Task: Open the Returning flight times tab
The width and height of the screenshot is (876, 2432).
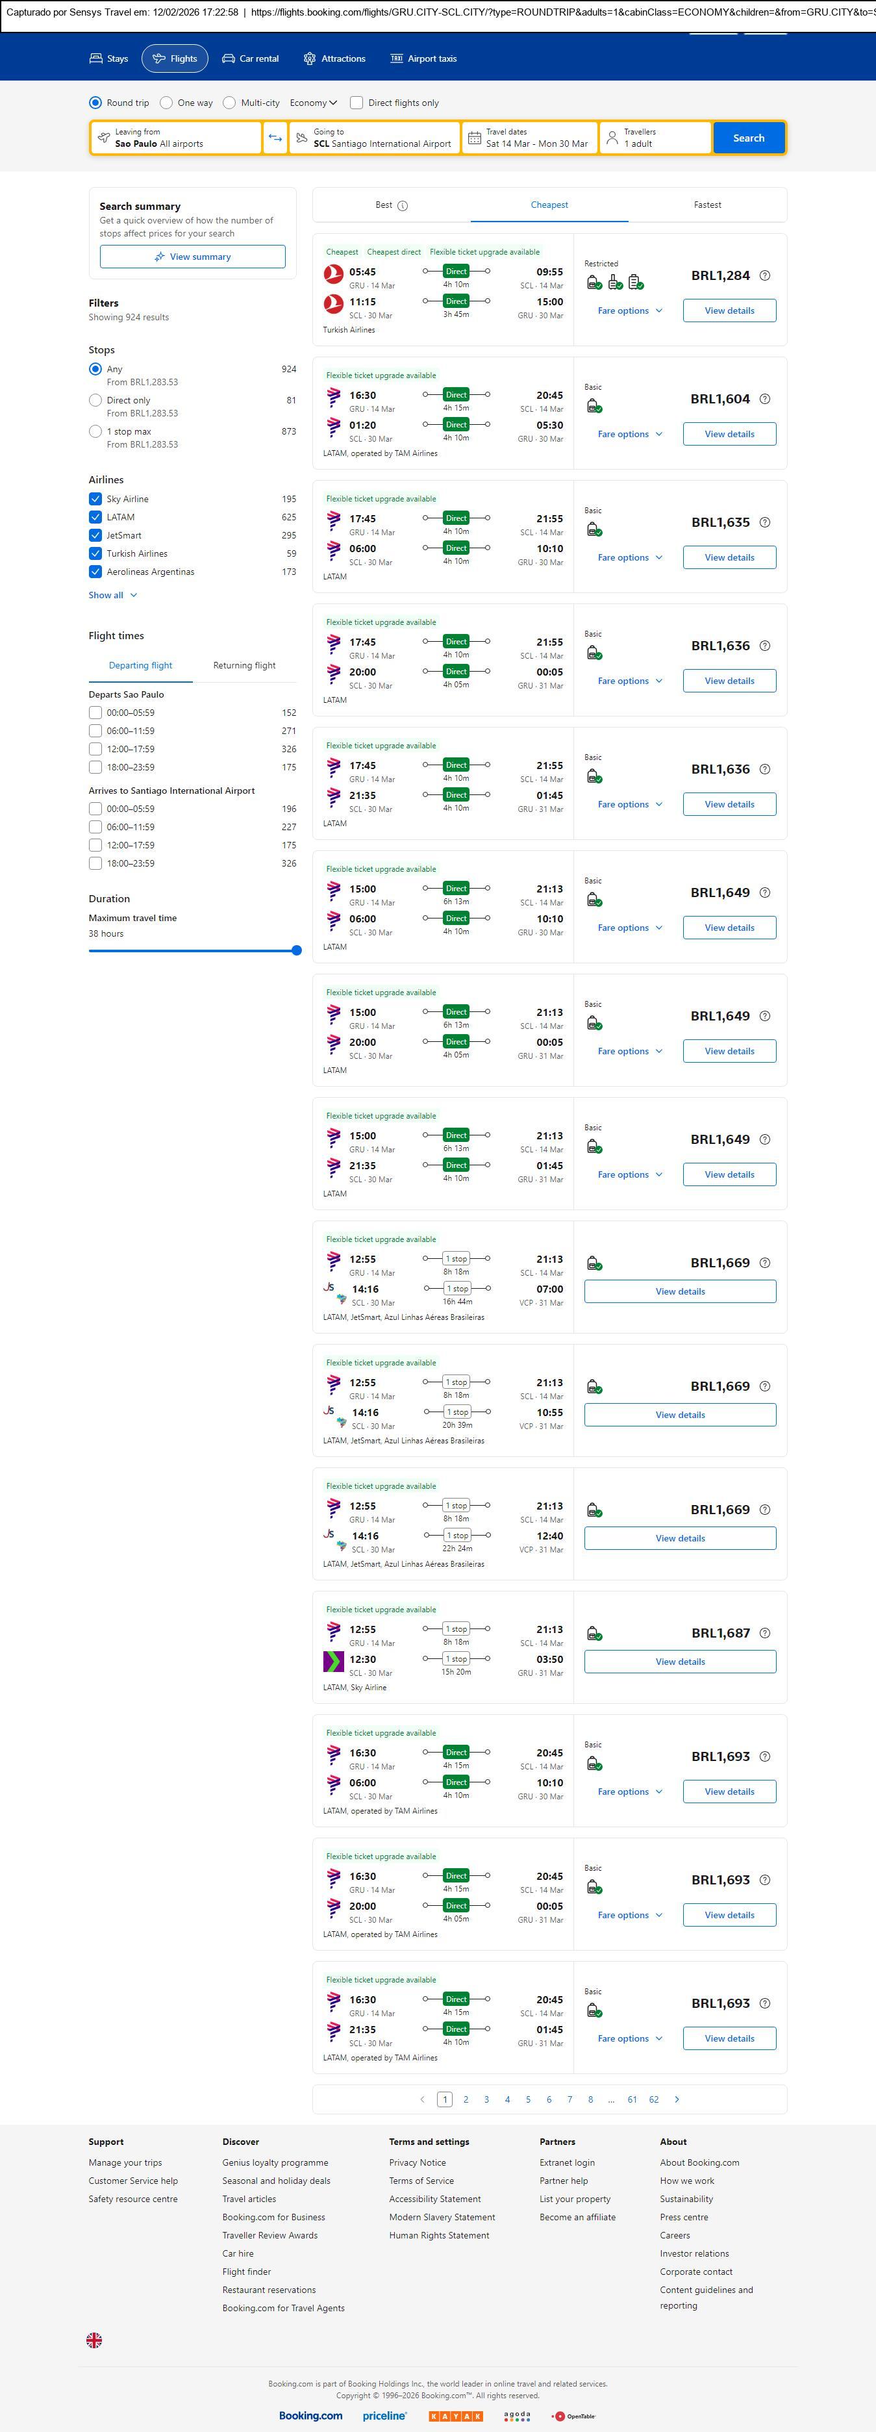Action: point(244,666)
